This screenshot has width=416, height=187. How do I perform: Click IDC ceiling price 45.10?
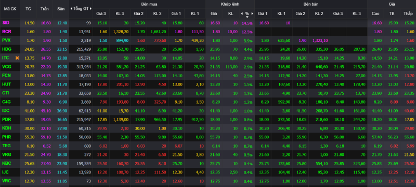[x=45, y=111]
